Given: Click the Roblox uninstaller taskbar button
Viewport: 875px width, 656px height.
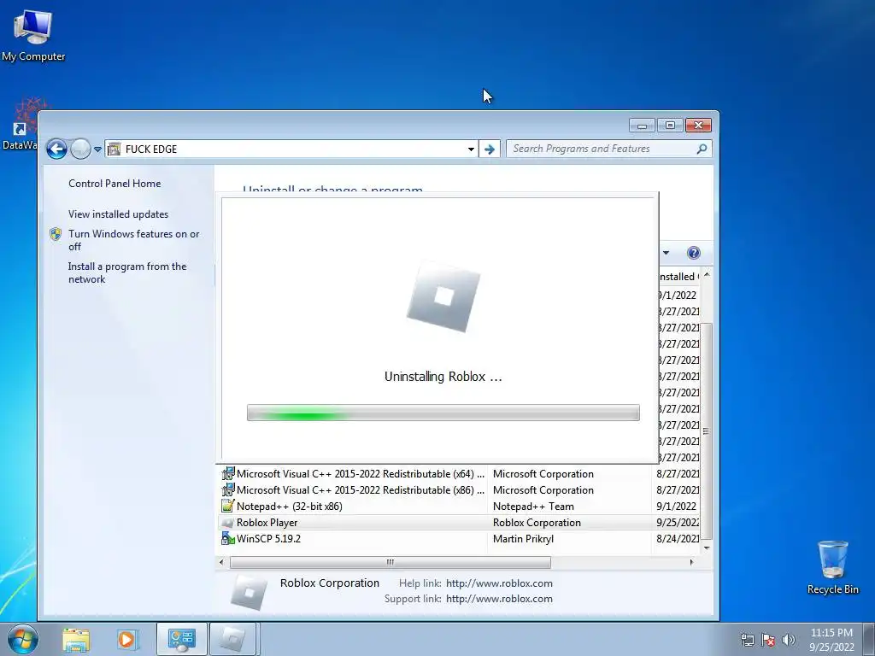Looking at the screenshot, I should pos(232,639).
